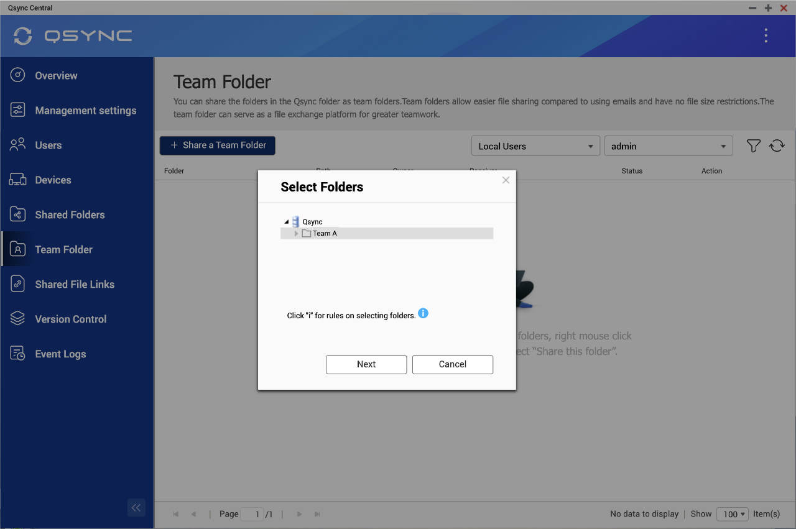Open Shared Folders page
The height and width of the screenshot is (529, 796).
tap(70, 214)
